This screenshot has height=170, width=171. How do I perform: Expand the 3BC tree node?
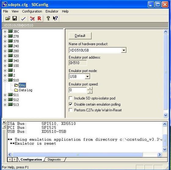5,31
